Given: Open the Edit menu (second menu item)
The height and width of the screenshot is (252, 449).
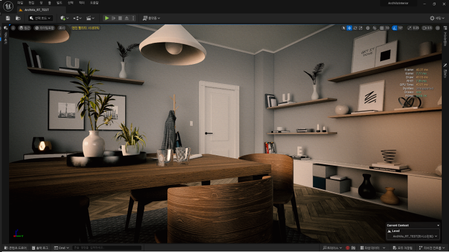Looking at the screenshot, I should [x=31, y=3].
